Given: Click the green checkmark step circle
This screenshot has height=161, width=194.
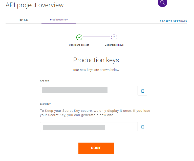Looking at the screenshot, I should tap(79, 37).
